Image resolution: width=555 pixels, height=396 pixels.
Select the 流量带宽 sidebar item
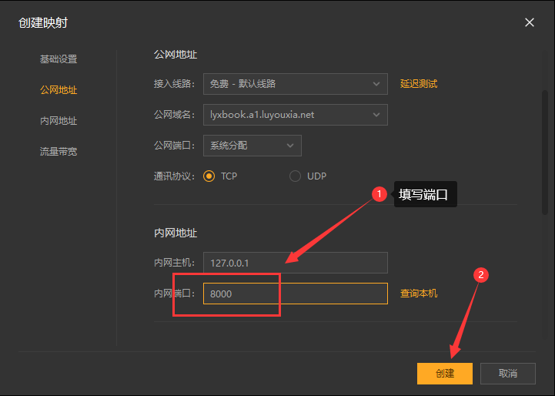[x=59, y=152]
